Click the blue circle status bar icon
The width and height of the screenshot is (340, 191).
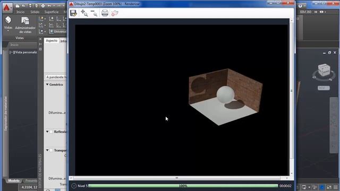(322, 187)
